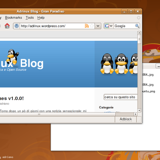Click the see-no-evil Tux penguin image
This screenshot has width=160, height=160.
point(107,64)
